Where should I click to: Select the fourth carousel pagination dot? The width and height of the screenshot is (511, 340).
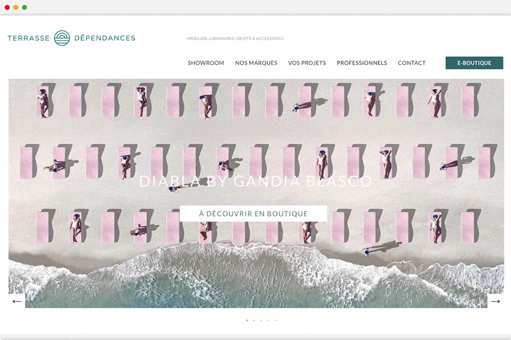pos(269,321)
